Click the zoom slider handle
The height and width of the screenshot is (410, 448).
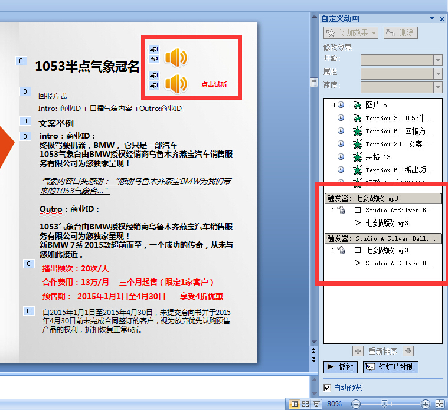coord(384,404)
